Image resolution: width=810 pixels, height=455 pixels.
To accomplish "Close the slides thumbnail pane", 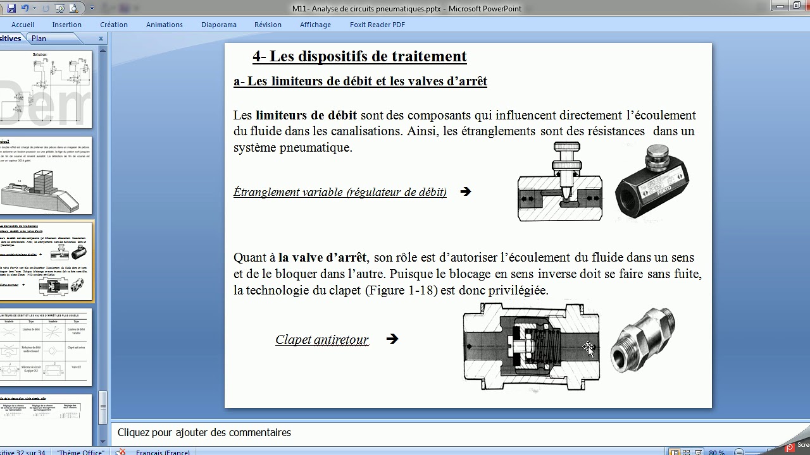I will coord(101,39).
